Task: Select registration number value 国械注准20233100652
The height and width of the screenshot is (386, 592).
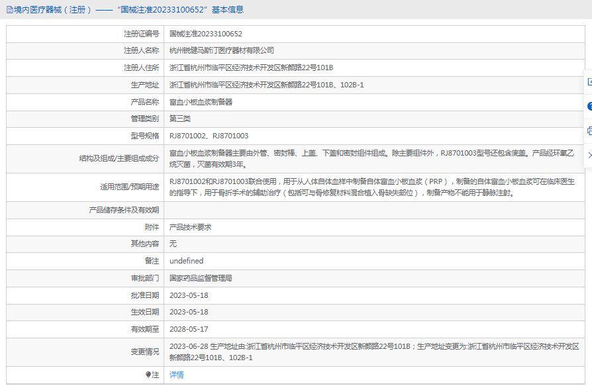Action: point(206,34)
